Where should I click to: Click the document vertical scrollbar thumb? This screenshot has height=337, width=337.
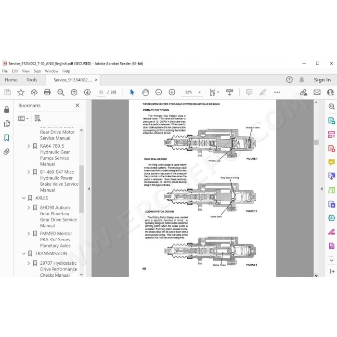[316, 142]
